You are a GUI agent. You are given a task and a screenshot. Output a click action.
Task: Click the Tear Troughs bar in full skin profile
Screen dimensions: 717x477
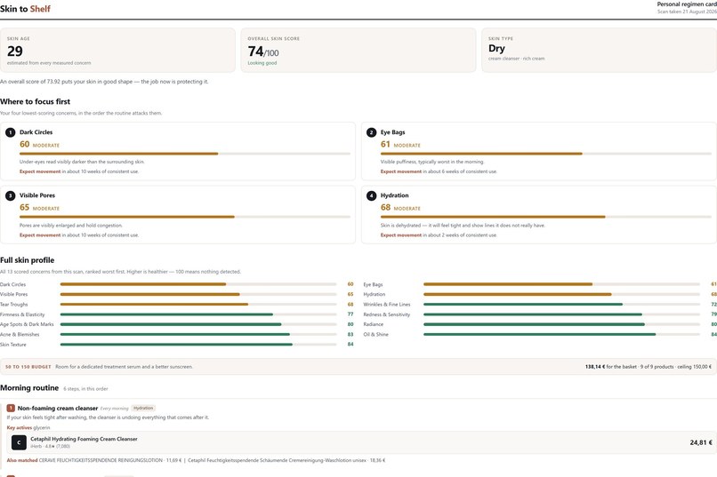(x=198, y=304)
